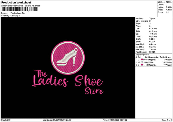Click the Description column header
This screenshot has width=173, height=122.
154,57
